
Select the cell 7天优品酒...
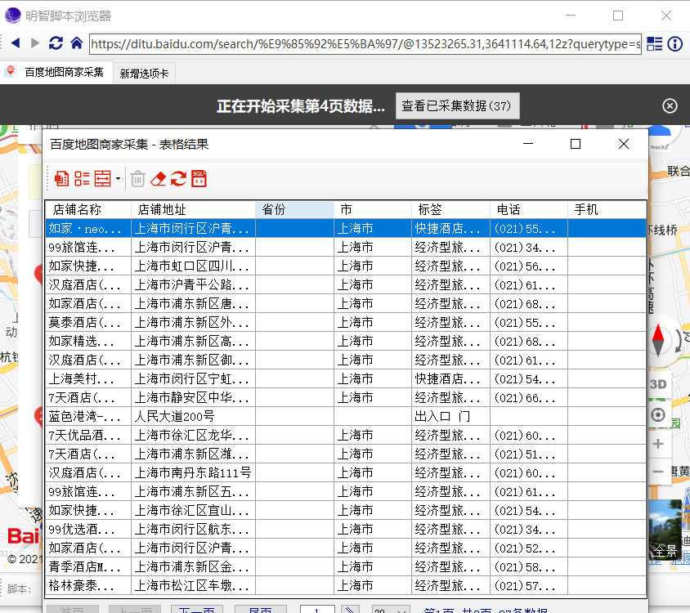pos(88,435)
